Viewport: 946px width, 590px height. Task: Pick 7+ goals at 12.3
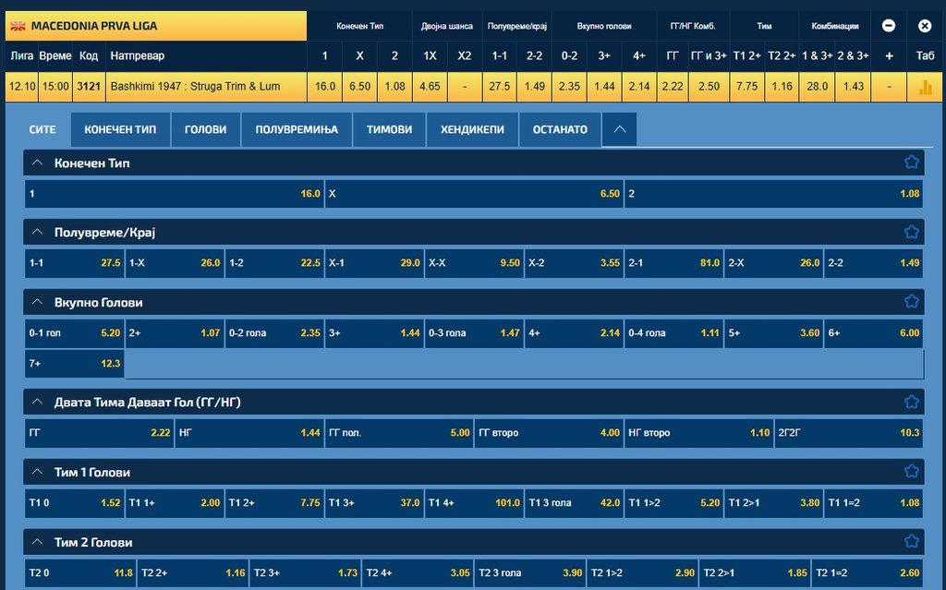click(x=75, y=364)
